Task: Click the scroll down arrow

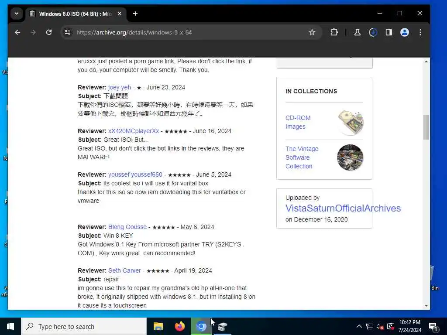Action: (426, 306)
